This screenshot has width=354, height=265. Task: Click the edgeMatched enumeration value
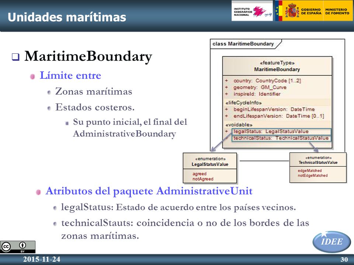click(x=309, y=170)
